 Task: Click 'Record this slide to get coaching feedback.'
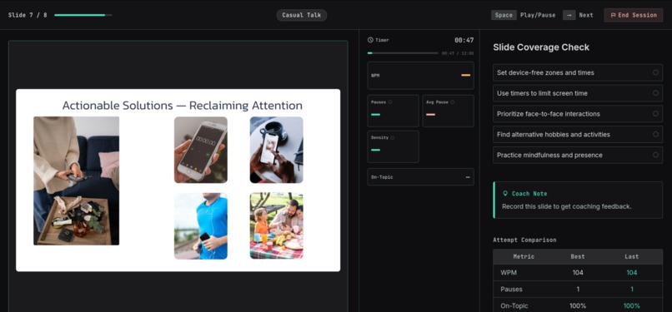(x=567, y=206)
